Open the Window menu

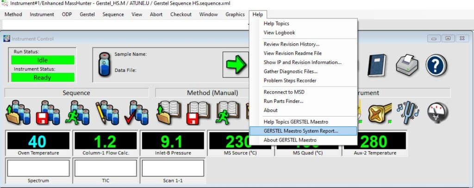(x=208, y=14)
